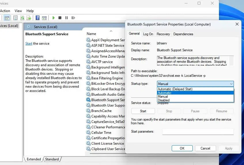Open the Action menu
Screen dimensions: 244x165
tap(5, 11)
